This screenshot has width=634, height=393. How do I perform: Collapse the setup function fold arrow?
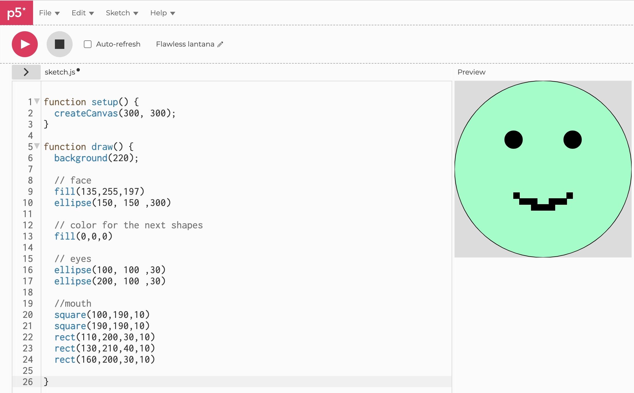(37, 101)
